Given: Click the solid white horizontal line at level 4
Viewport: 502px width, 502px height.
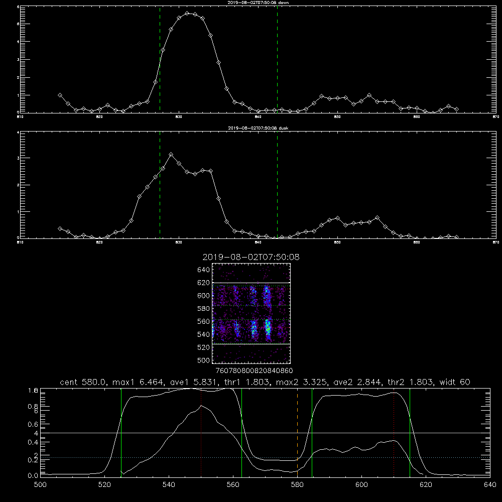Looking at the screenshot, I should (265, 433).
